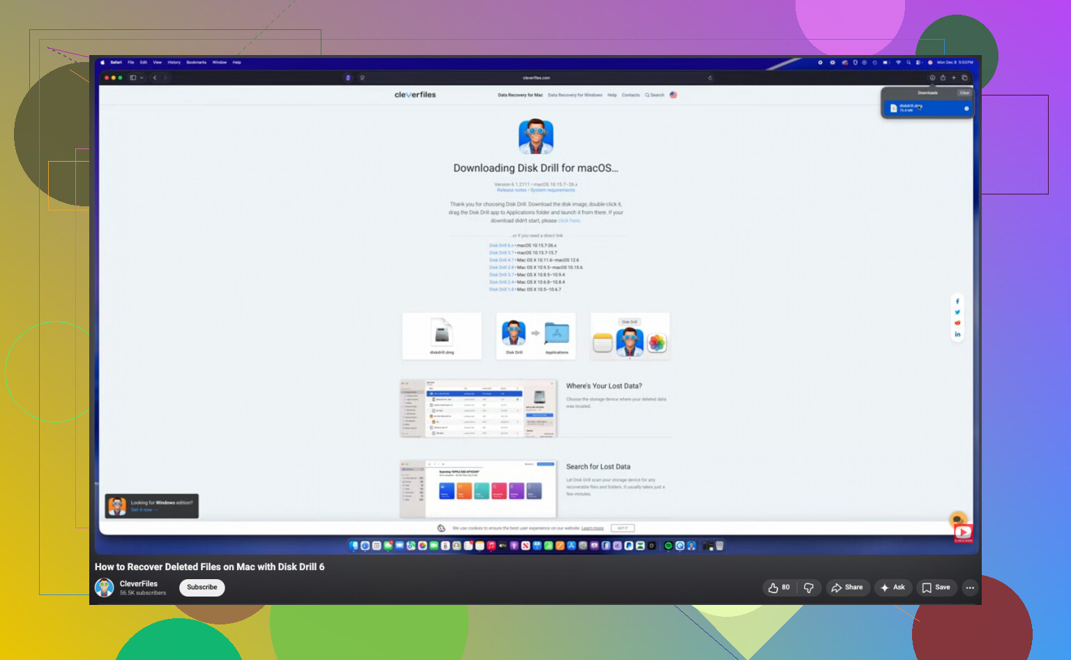1071x660 pixels.
Task: Share the page on Facebook via side icon
Action: tap(957, 302)
